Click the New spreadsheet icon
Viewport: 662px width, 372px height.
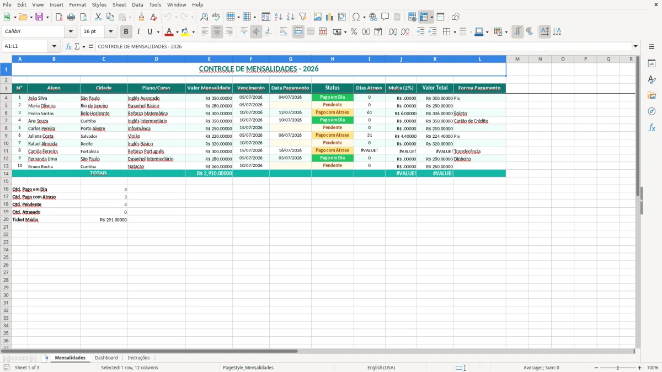point(7,17)
